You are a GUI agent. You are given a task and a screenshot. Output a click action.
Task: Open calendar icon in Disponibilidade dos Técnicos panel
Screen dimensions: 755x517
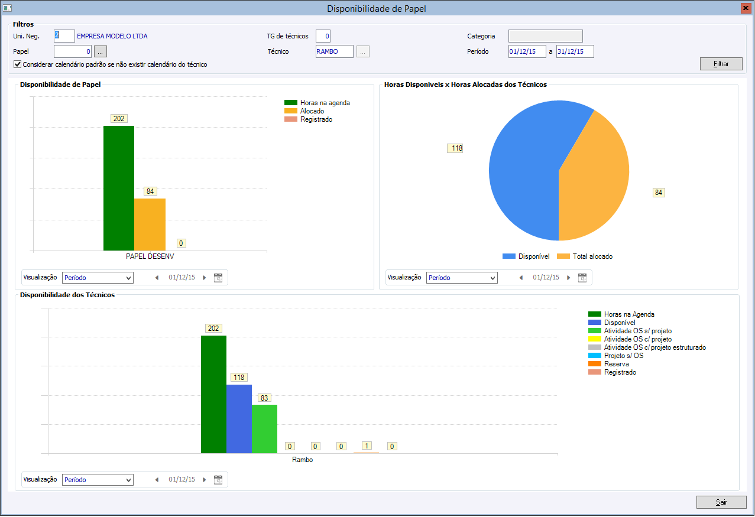click(218, 480)
